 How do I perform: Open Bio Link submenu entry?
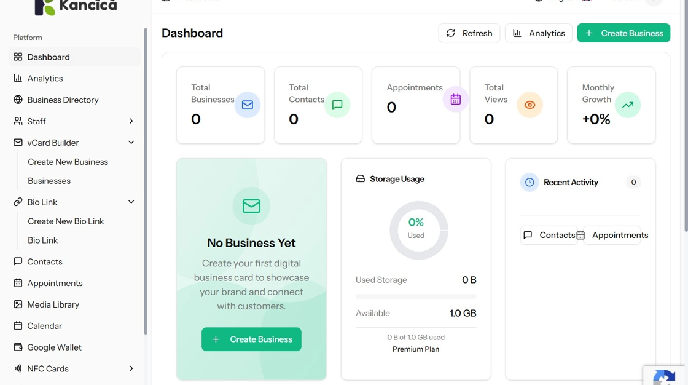click(x=42, y=240)
